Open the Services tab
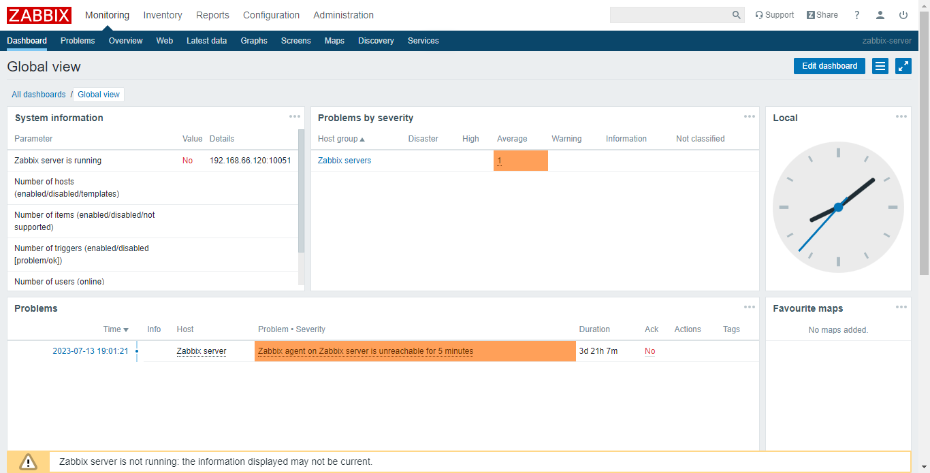The height and width of the screenshot is (473, 930). click(423, 41)
